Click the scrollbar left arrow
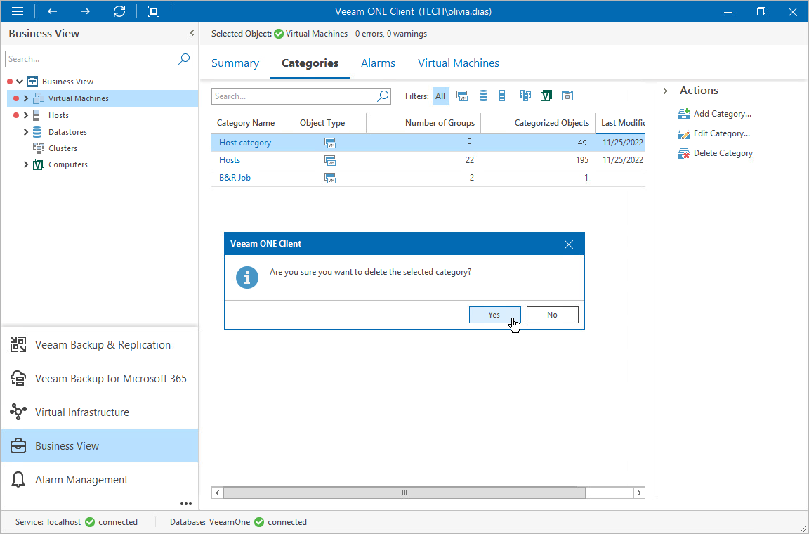Image resolution: width=809 pixels, height=534 pixels. pos(217,493)
